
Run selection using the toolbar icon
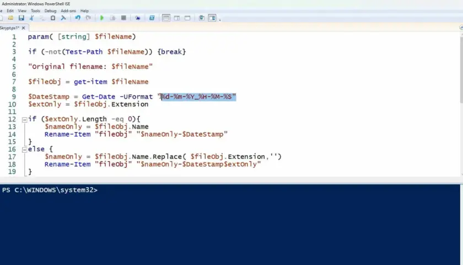[112, 18]
